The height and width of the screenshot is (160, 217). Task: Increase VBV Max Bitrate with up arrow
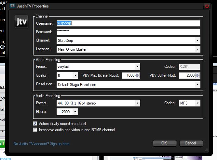pyautogui.click(x=137, y=74)
